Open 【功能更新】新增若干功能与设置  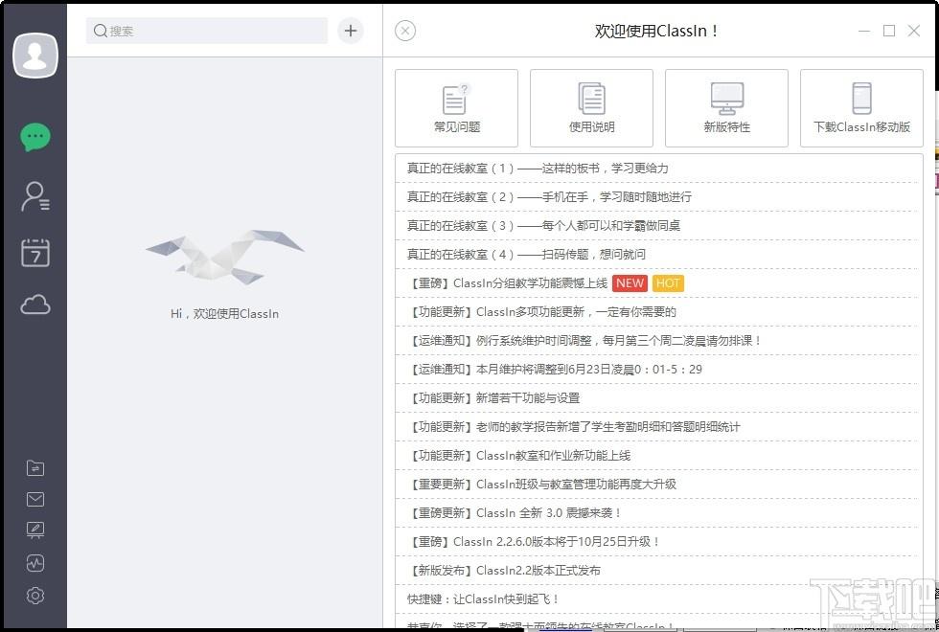click(x=658, y=398)
